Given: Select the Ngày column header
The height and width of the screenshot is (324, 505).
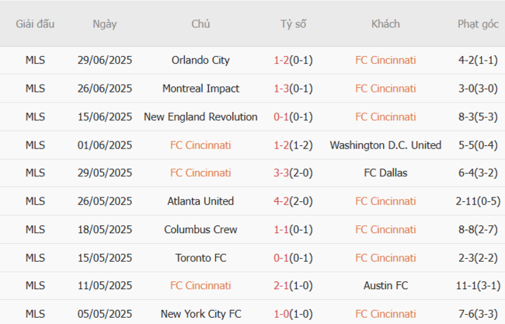Looking at the screenshot, I should (104, 24).
